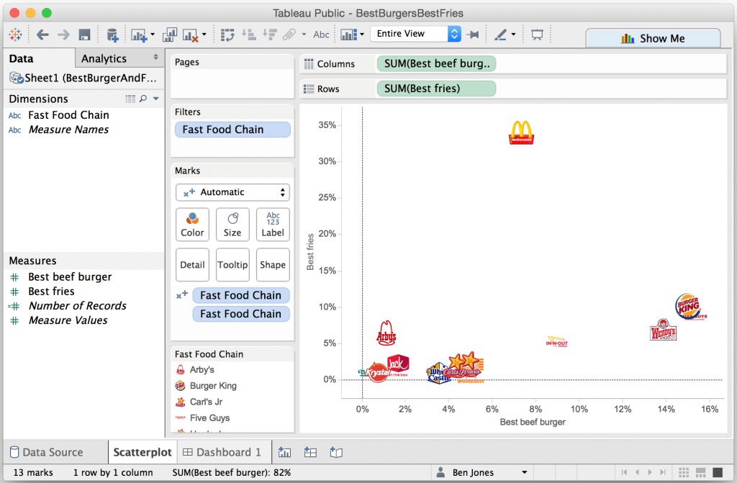This screenshot has width=737, height=483.
Task: Swap rows and columns
Action: (227, 34)
